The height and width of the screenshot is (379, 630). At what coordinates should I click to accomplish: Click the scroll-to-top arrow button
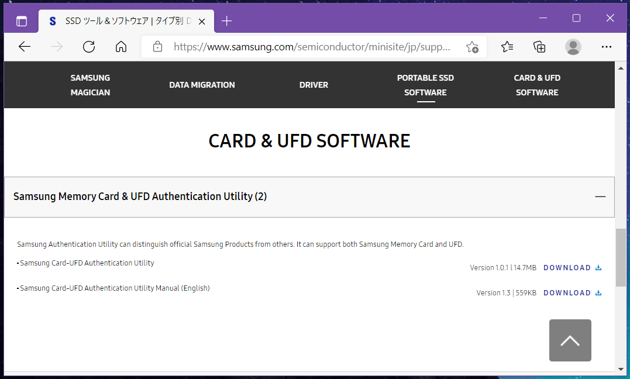click(570, 340)
